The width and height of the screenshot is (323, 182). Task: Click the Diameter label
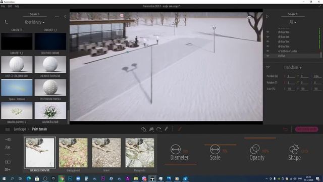click(179, 157)
